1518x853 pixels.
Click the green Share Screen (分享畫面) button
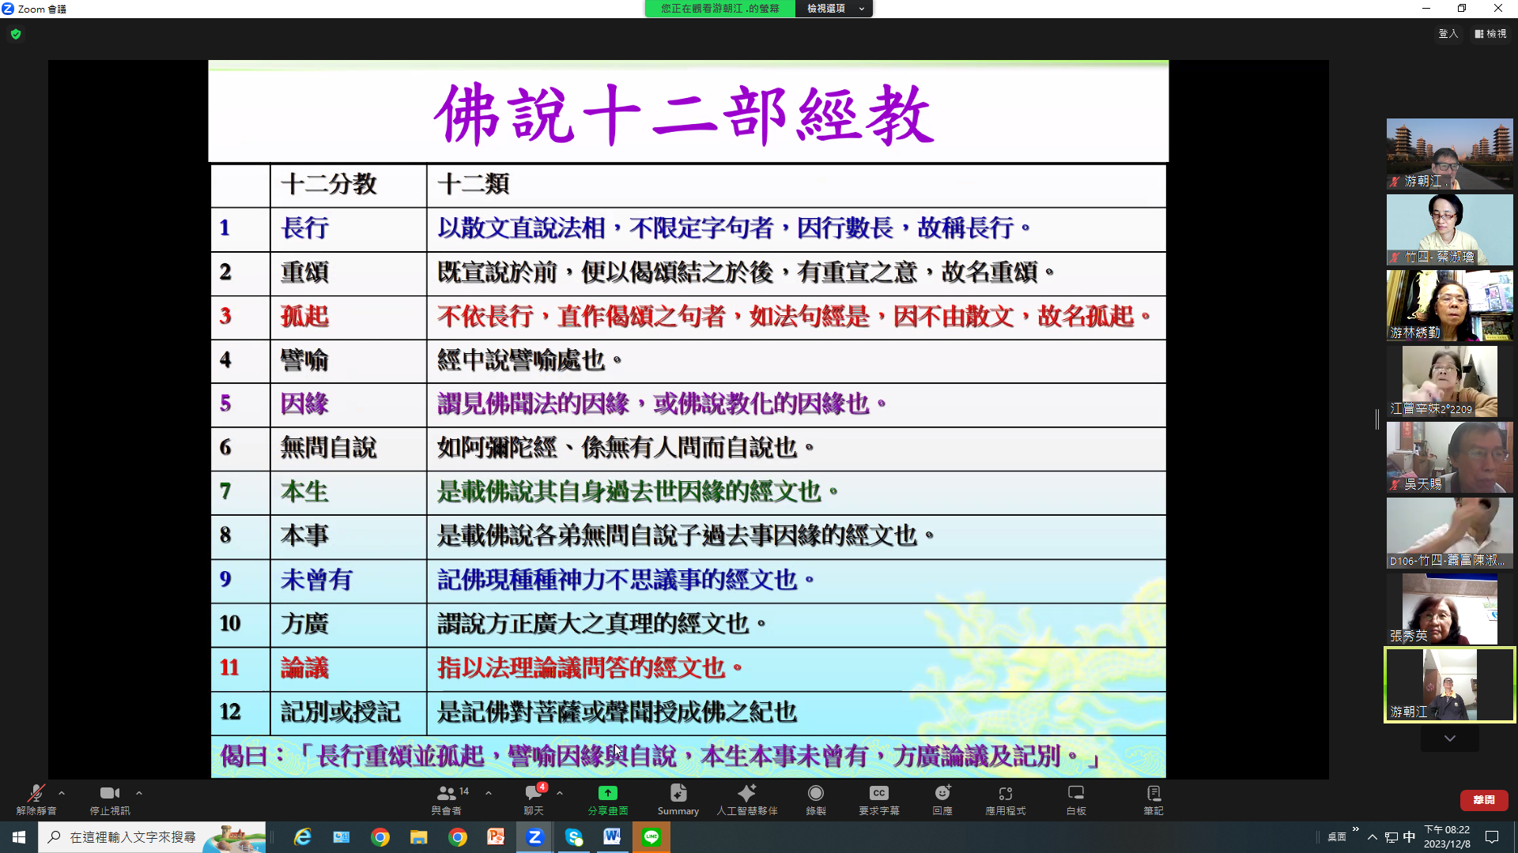(607, 794)
